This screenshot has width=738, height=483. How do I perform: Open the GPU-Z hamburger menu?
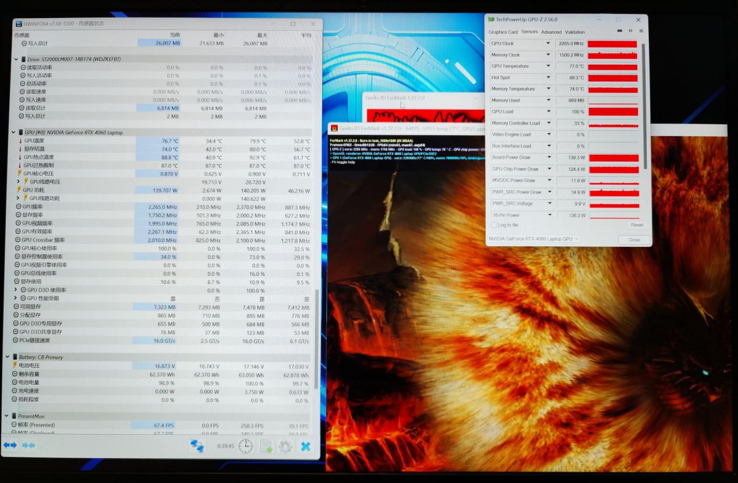click(x=641, y=31)
